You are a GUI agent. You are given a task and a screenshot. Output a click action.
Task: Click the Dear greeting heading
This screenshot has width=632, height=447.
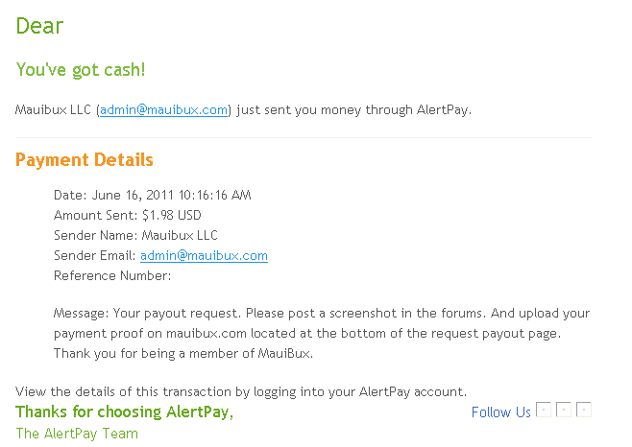39,26
